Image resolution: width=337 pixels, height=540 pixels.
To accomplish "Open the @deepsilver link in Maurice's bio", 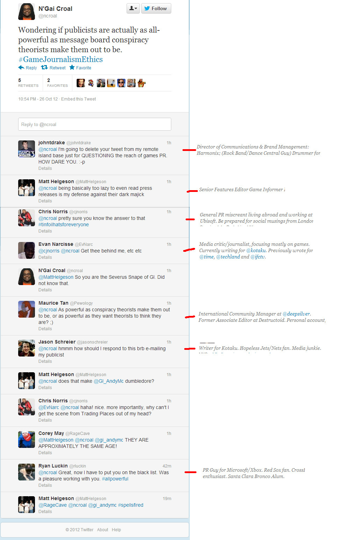I will 296,314.
